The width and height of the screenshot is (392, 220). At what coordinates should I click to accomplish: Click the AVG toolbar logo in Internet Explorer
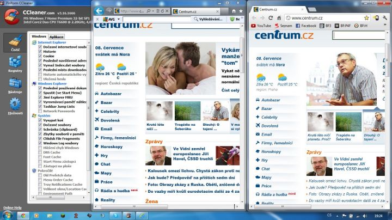(109, 19)
